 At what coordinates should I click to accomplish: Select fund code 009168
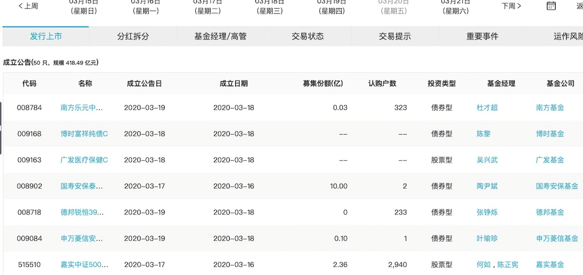point(30,134)
